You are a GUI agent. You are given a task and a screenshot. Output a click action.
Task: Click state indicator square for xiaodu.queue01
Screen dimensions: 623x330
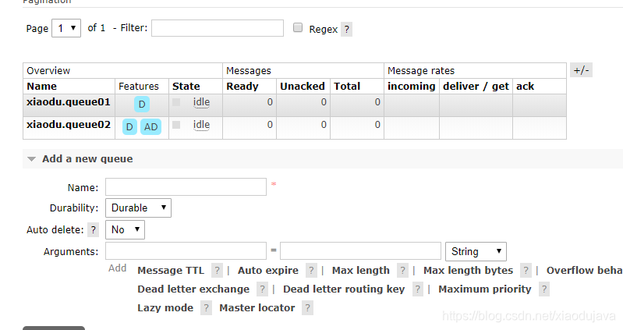(176, 102)
